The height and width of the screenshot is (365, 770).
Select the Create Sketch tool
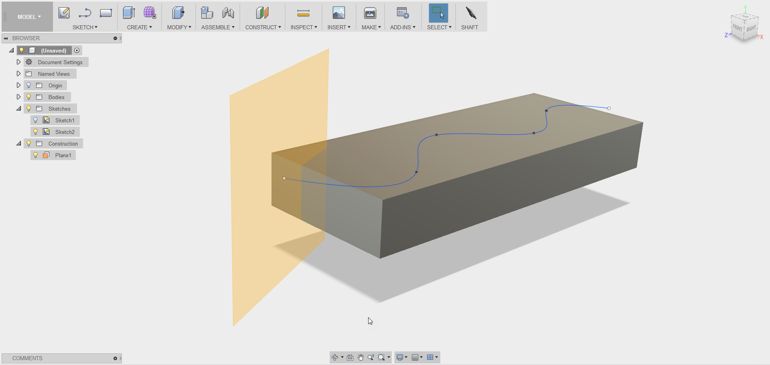pyautogui.click(x=64, y=13)
